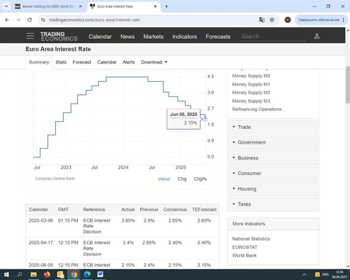350x280 pixels.
Task: Open File Explorer from taskbar
Action: point(33,275)
